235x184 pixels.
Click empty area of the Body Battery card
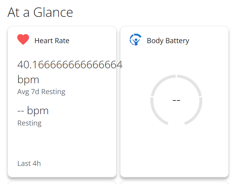pyautogui.click(x=174, y=150)
